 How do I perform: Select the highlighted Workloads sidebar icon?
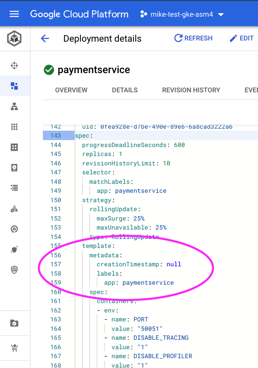point(14,86)
